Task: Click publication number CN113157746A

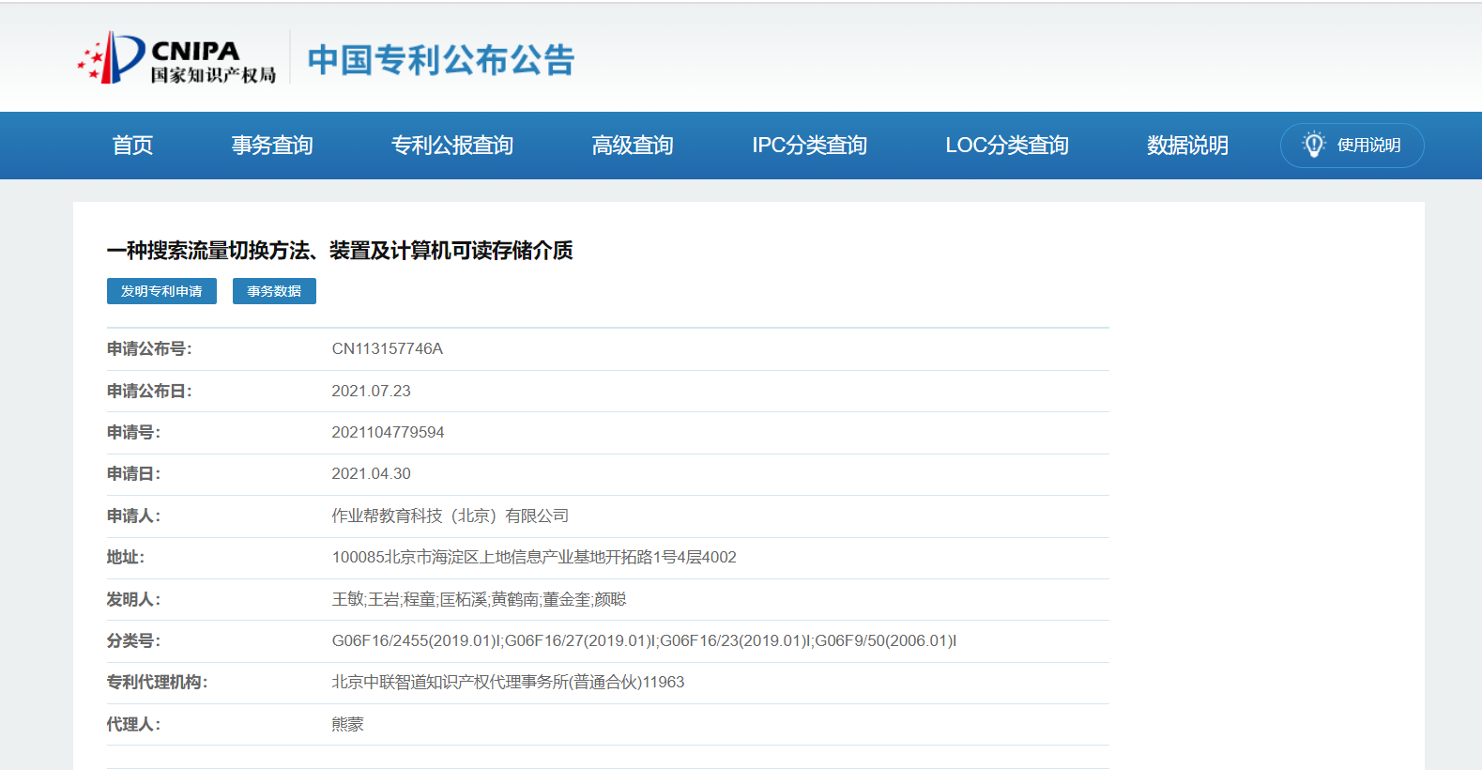Action: (x=387, y=349)
